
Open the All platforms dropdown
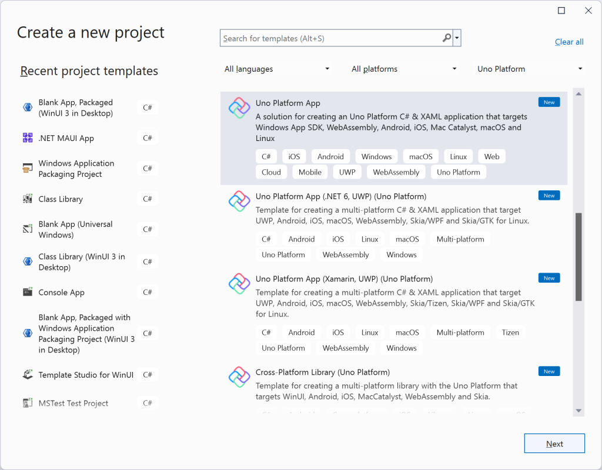403,69
